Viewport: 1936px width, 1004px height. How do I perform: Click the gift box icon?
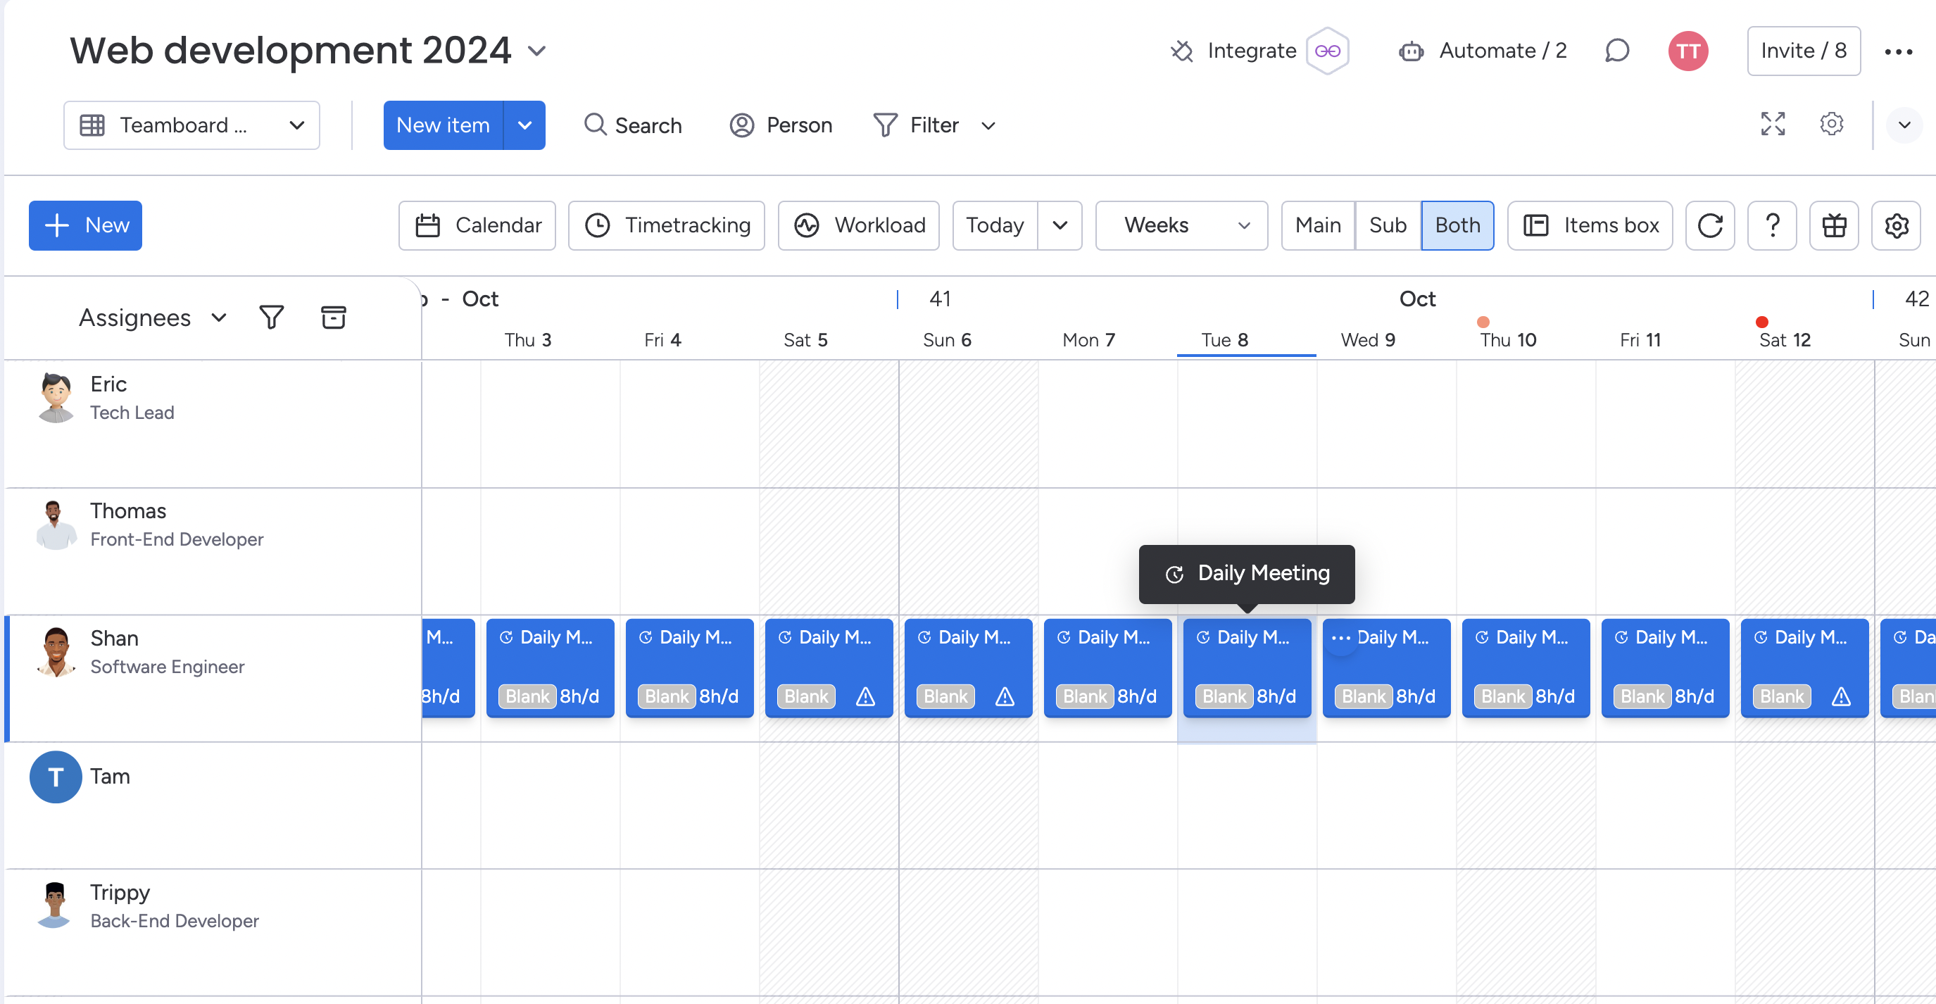point(1834,225)
